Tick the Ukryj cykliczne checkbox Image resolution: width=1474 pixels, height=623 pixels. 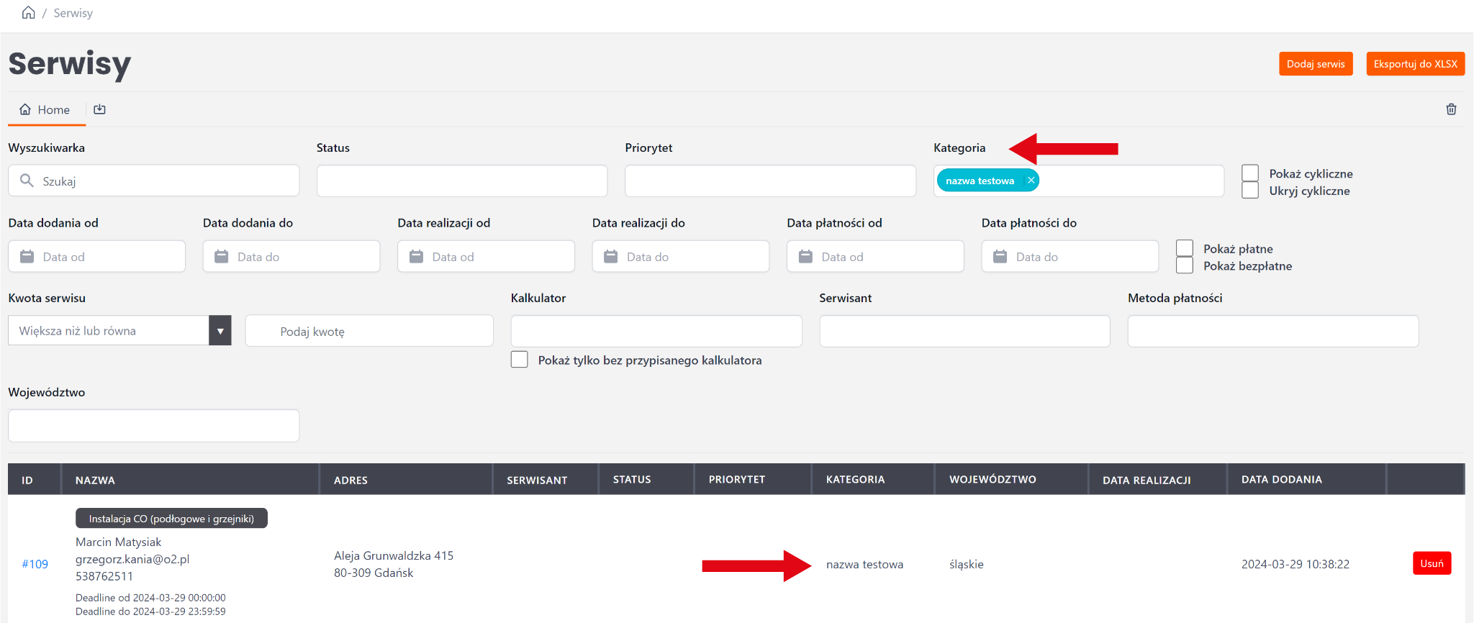[1250, 191]
